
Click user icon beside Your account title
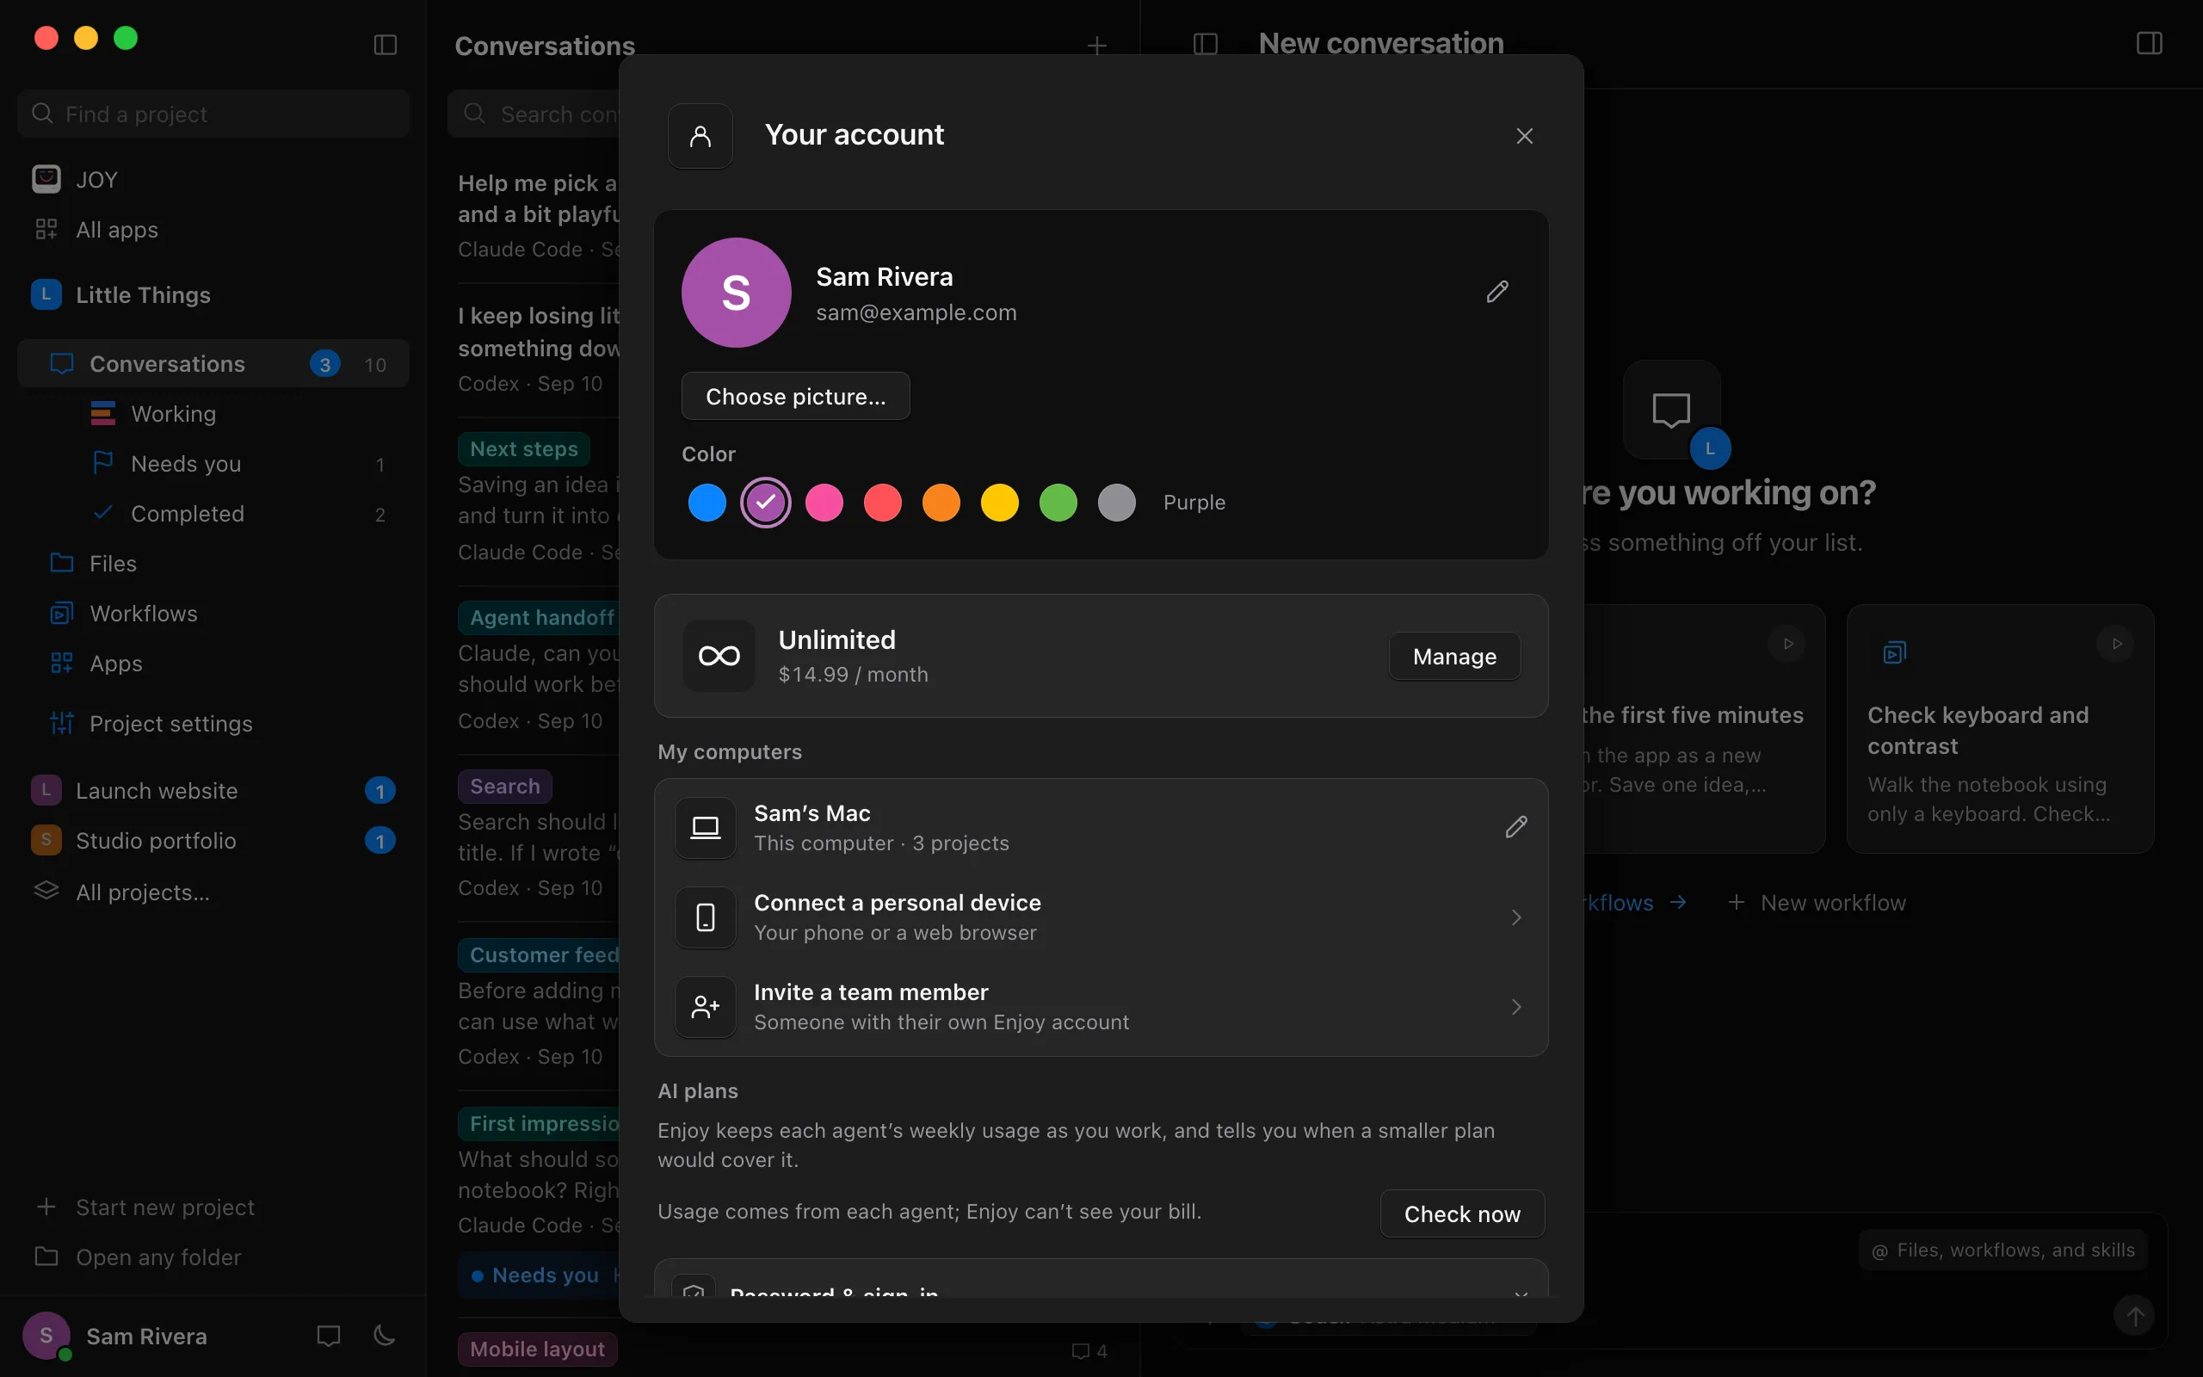(x=700, y=136)
